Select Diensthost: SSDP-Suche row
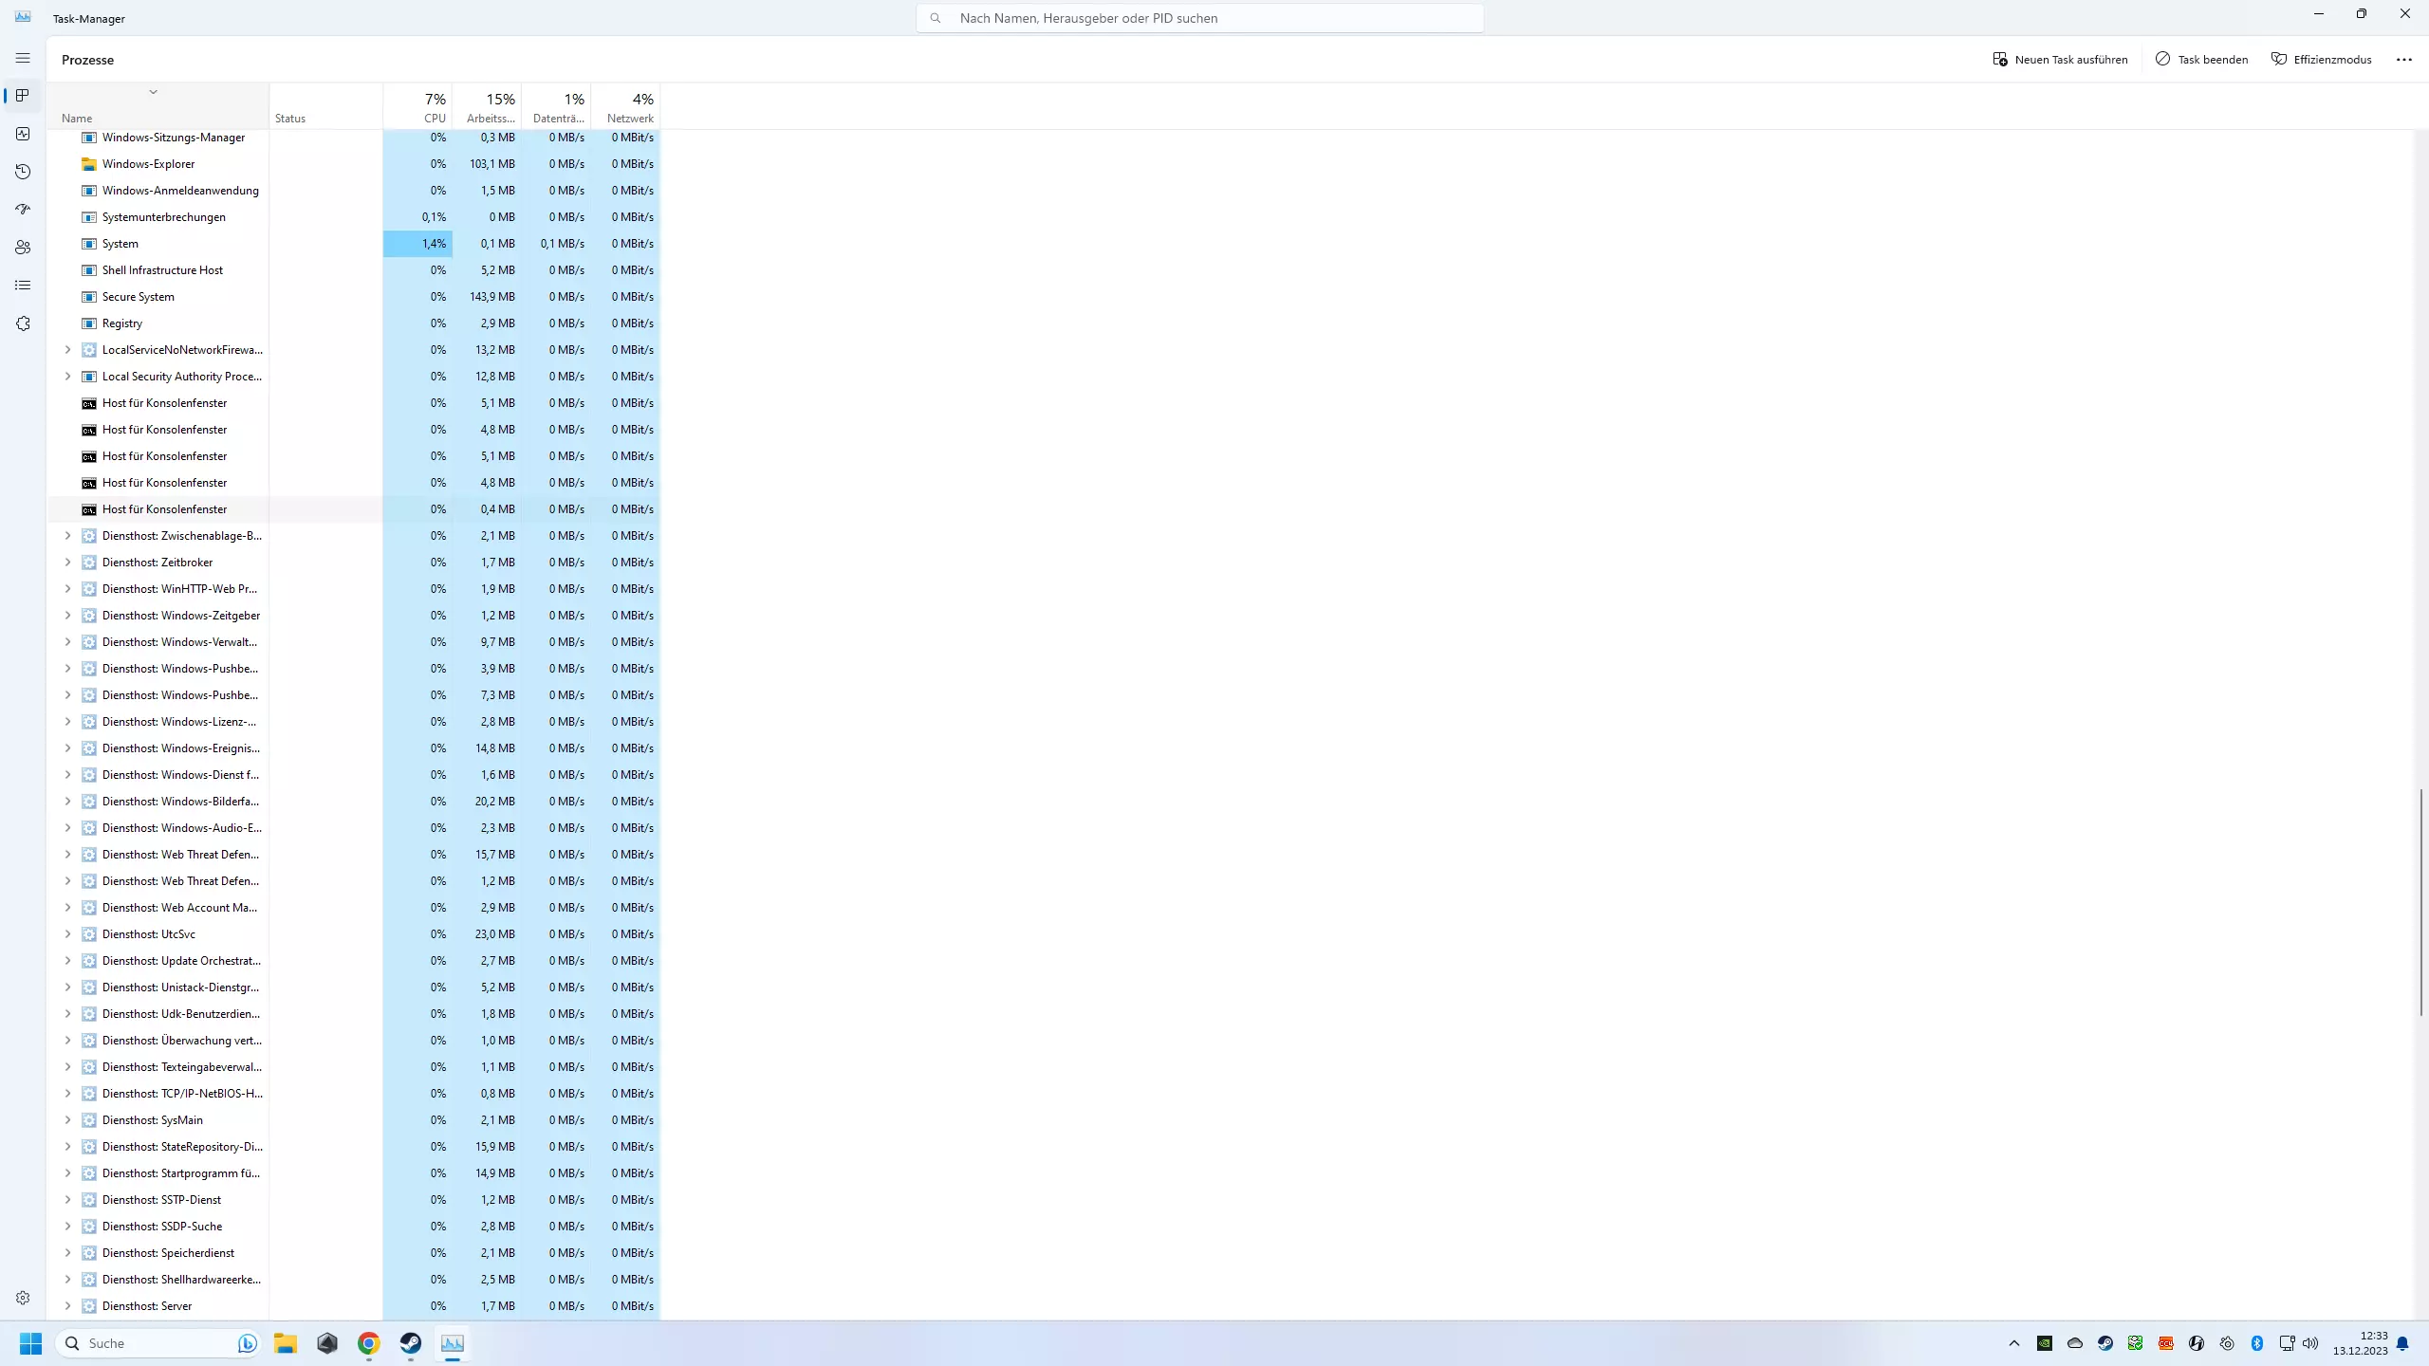The height and width of the screenshot is (1366, 2429). pyautogui.click(x=354, y=1227)
